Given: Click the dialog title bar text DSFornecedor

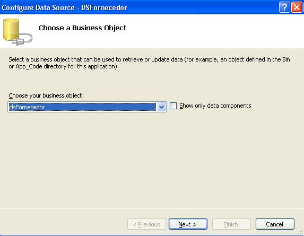Looking at the screenshot, I should pos(104,7).
